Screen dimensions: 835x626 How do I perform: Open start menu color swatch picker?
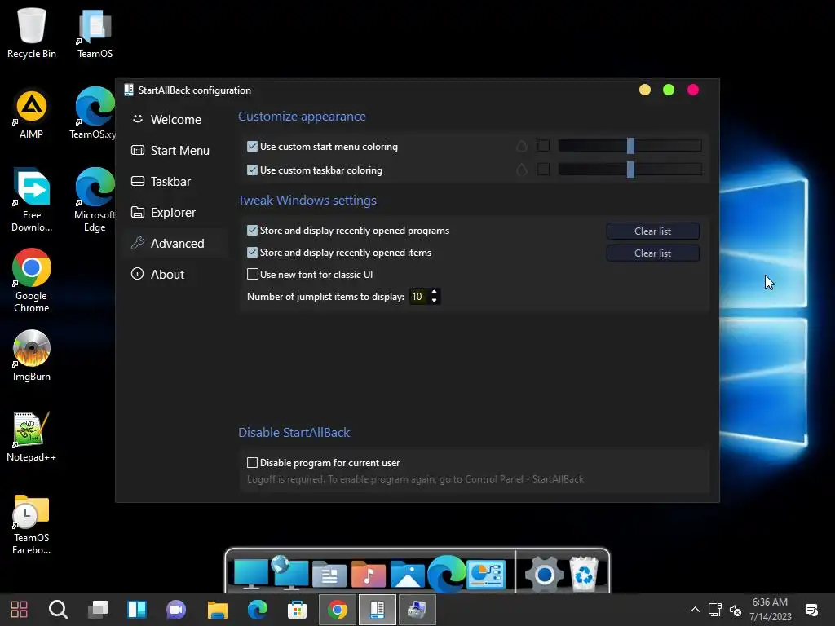click(543, 146)
